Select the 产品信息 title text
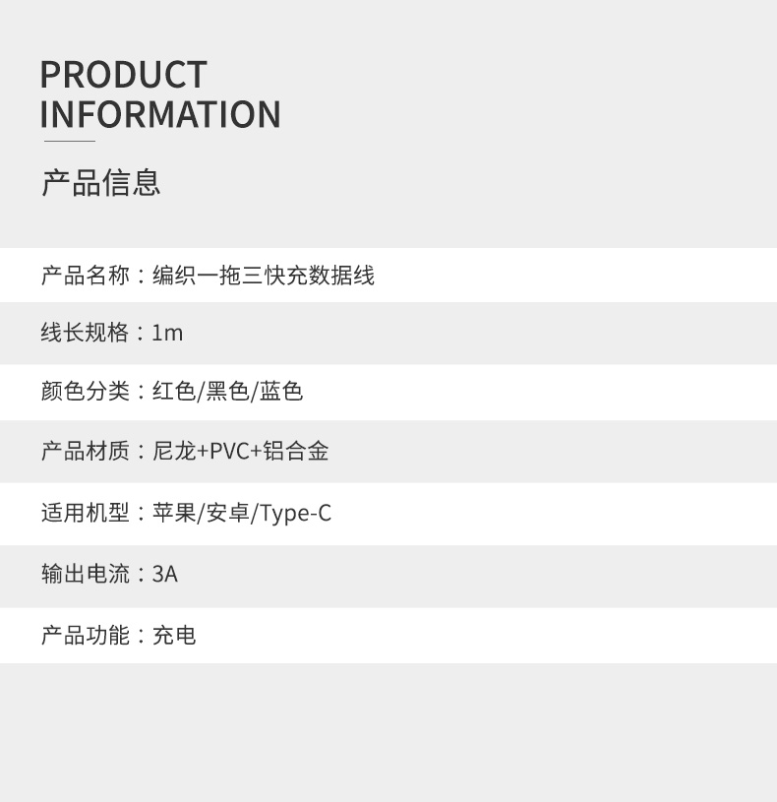Viewport: 777px width, 802px height. point(101,183)
